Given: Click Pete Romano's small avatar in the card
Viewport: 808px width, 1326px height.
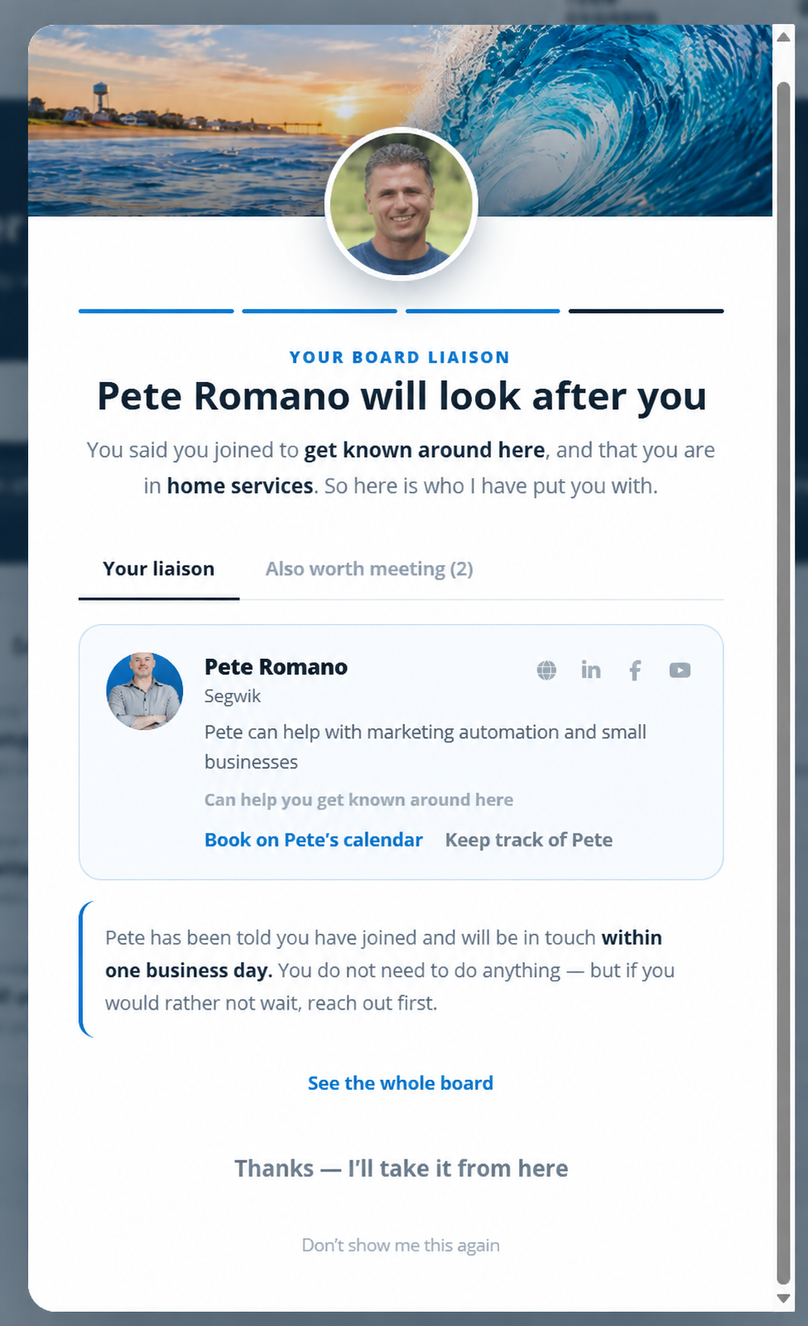Looking at the screenshot, I should pyautogui.click(x=144, y=691).
